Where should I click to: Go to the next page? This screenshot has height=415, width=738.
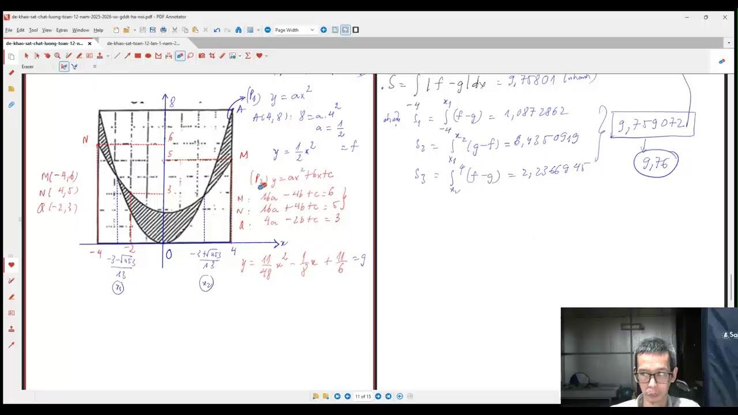point(378,397)
